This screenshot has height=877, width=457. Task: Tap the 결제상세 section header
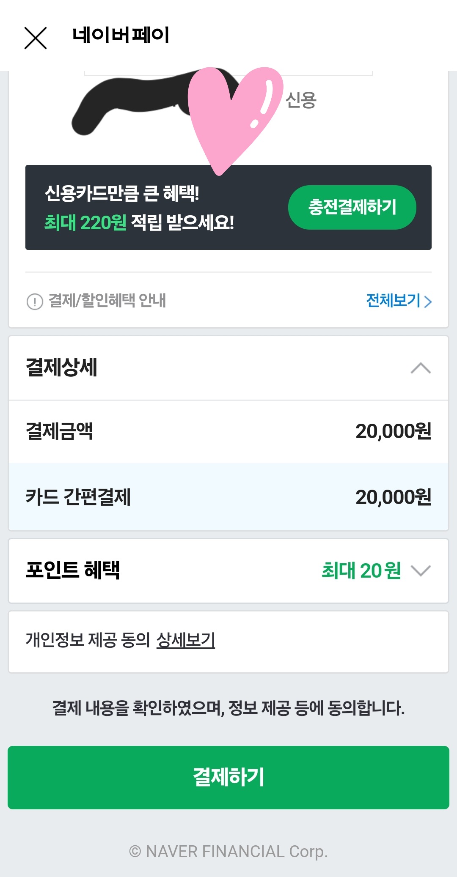coord(62,367)
